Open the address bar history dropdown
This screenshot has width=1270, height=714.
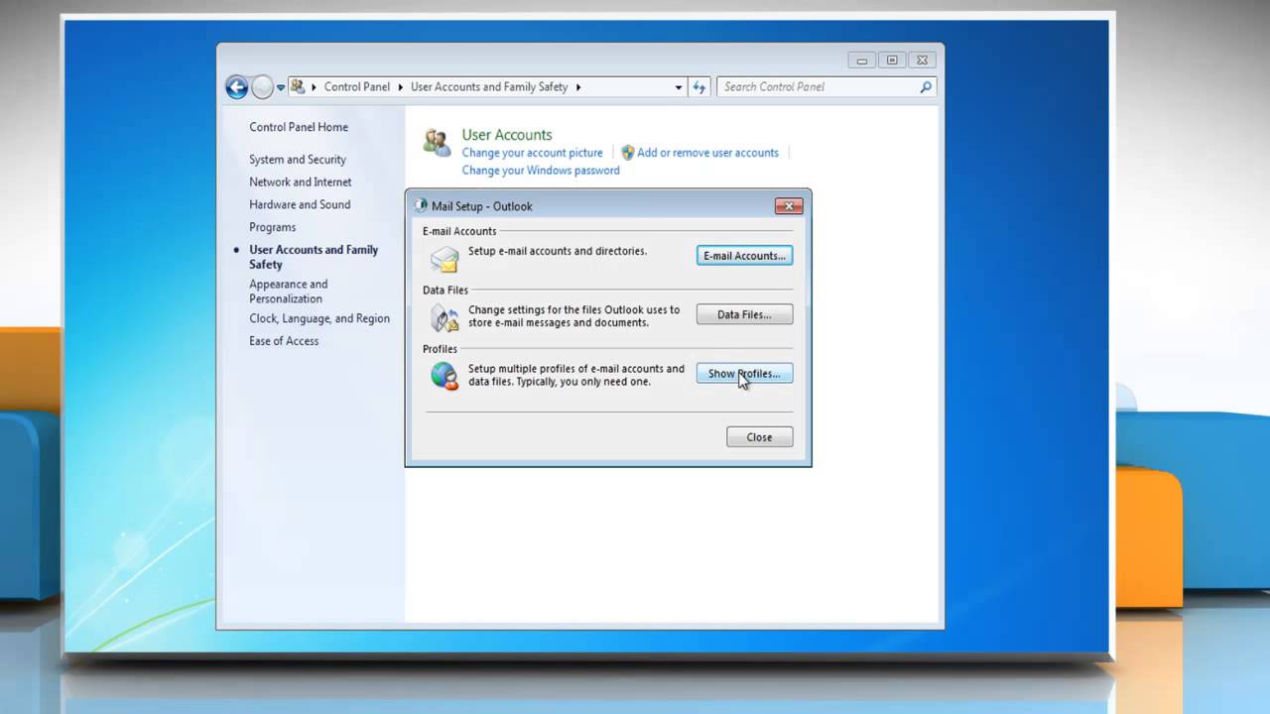[679, 87]
